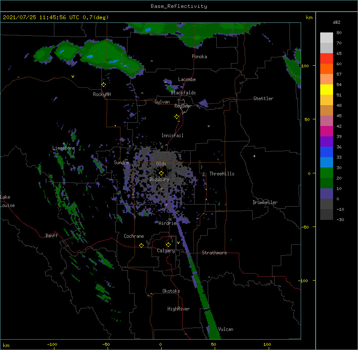Click the yellow diamond marker above RockyMH

(x=104, y=85)
